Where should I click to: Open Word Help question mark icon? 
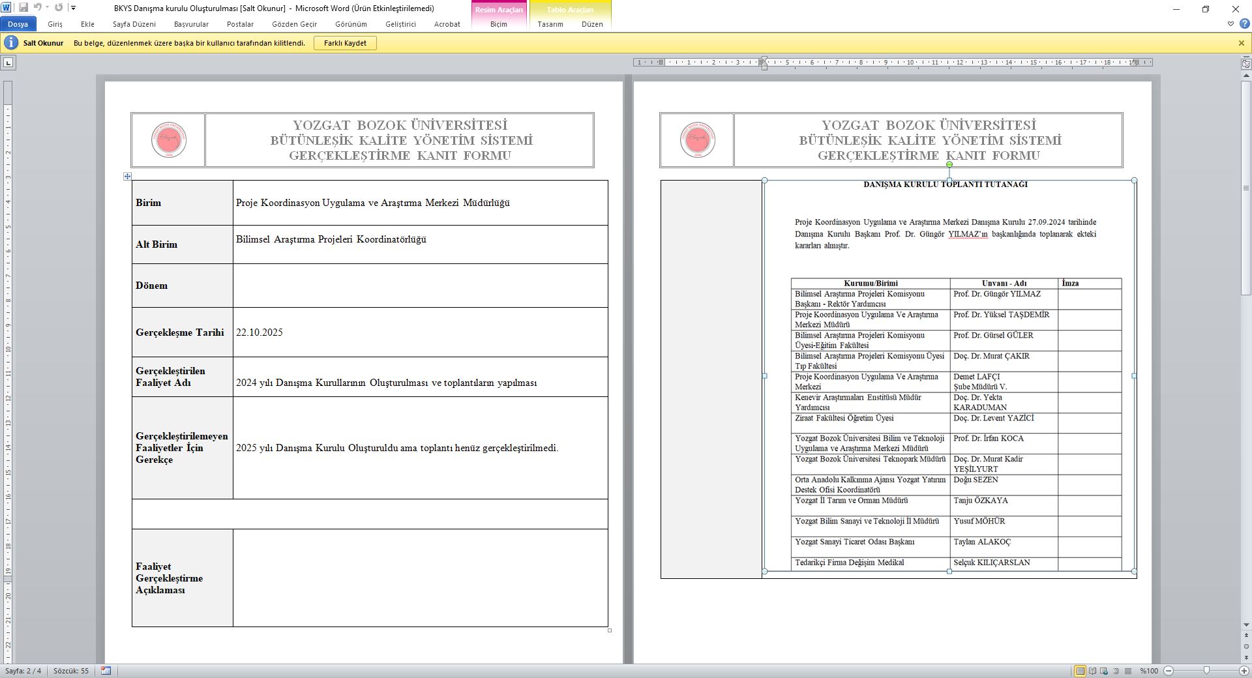tap(1244, 24)
